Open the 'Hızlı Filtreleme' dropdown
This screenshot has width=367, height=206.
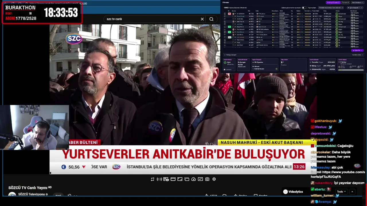pos(358,3)
